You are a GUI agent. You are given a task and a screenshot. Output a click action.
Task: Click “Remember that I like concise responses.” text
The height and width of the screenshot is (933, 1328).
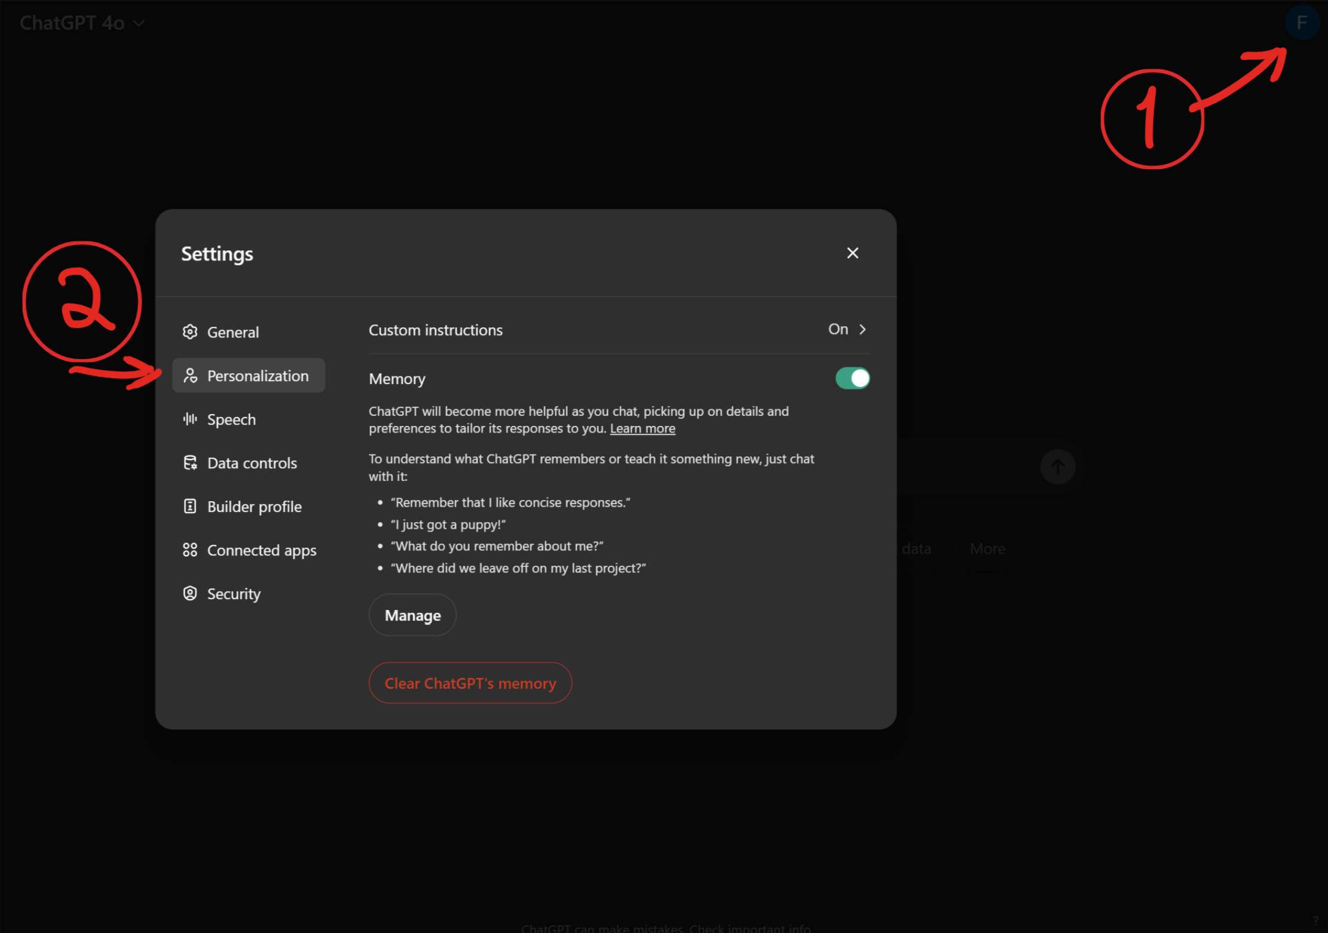pos(510,502)
